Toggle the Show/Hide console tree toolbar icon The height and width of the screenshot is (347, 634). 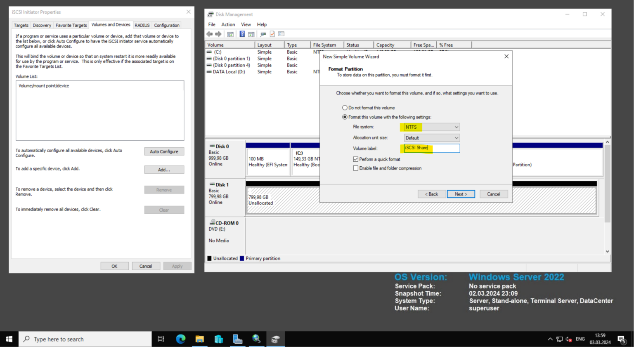[x=230, y=34]
